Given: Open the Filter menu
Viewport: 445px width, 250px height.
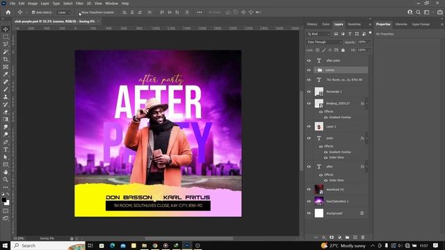Looking at the screenshot, I should coord(79,3).
